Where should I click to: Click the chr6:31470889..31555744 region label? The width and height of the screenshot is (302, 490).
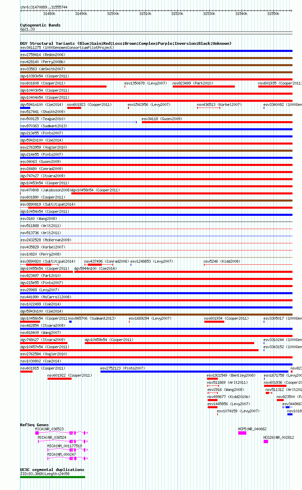coord(44,7)
